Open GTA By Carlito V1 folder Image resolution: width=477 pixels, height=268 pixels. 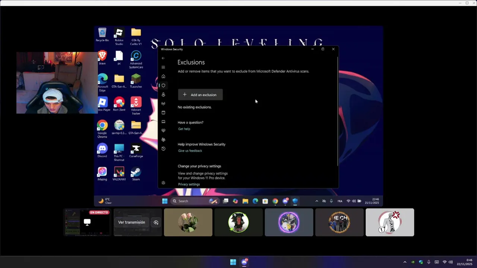tap(136, 37)
